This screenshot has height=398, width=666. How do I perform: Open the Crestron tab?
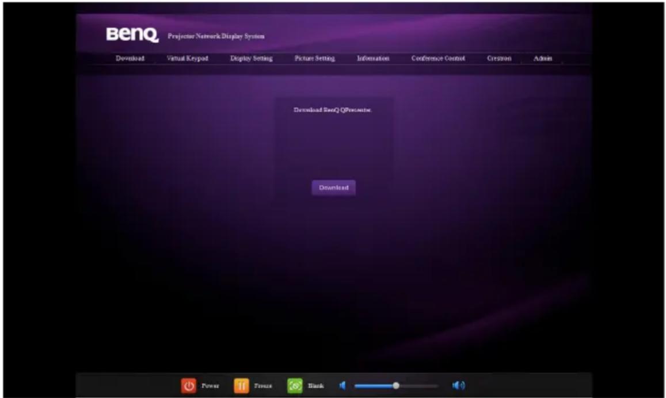click(499, 58)
